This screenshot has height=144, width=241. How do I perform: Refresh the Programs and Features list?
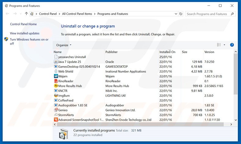[x=181, y=14]
